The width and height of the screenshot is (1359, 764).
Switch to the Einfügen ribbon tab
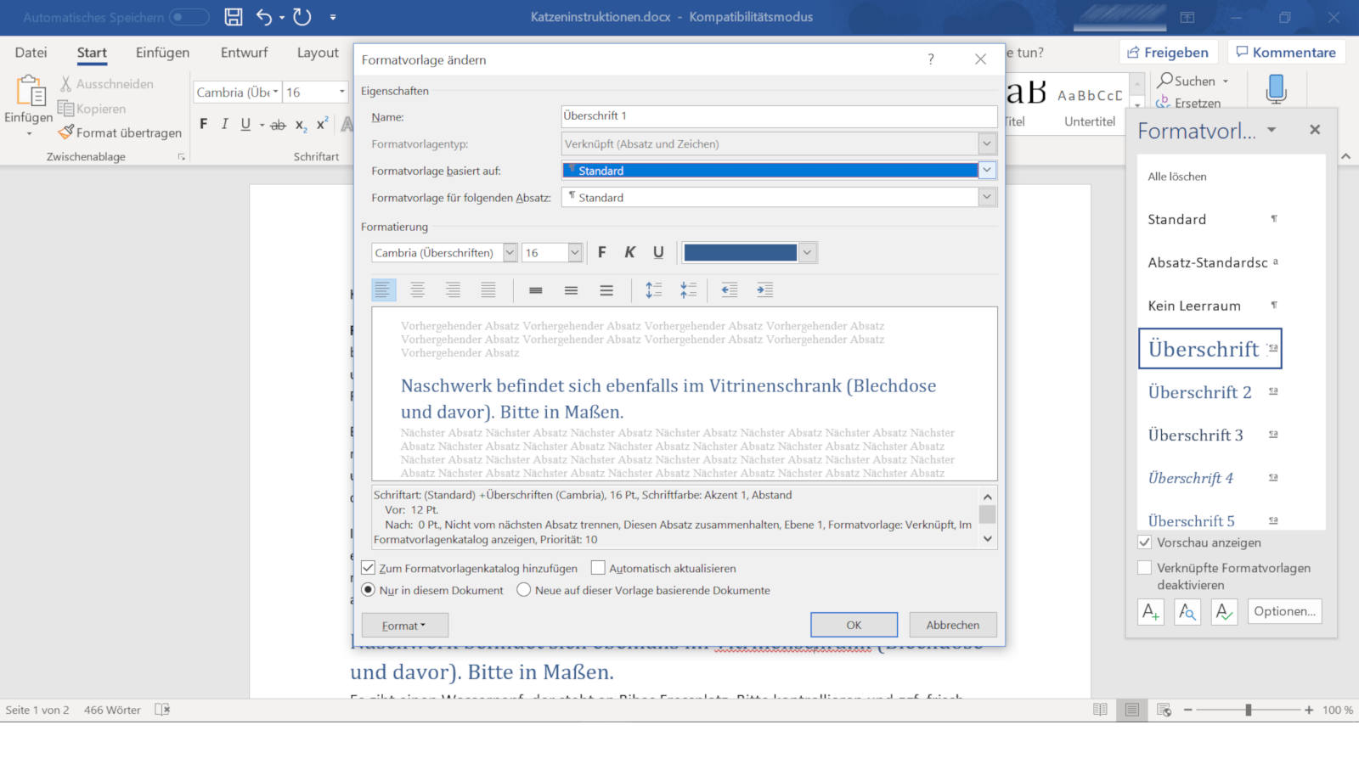[161, 52]
